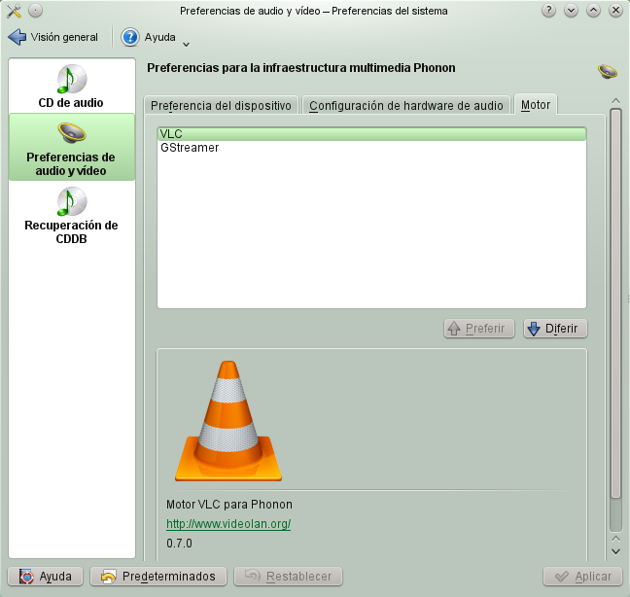This screenshot has height=597, width=630.
Task: Open the CD de audio module
Action: pos(72,87)
